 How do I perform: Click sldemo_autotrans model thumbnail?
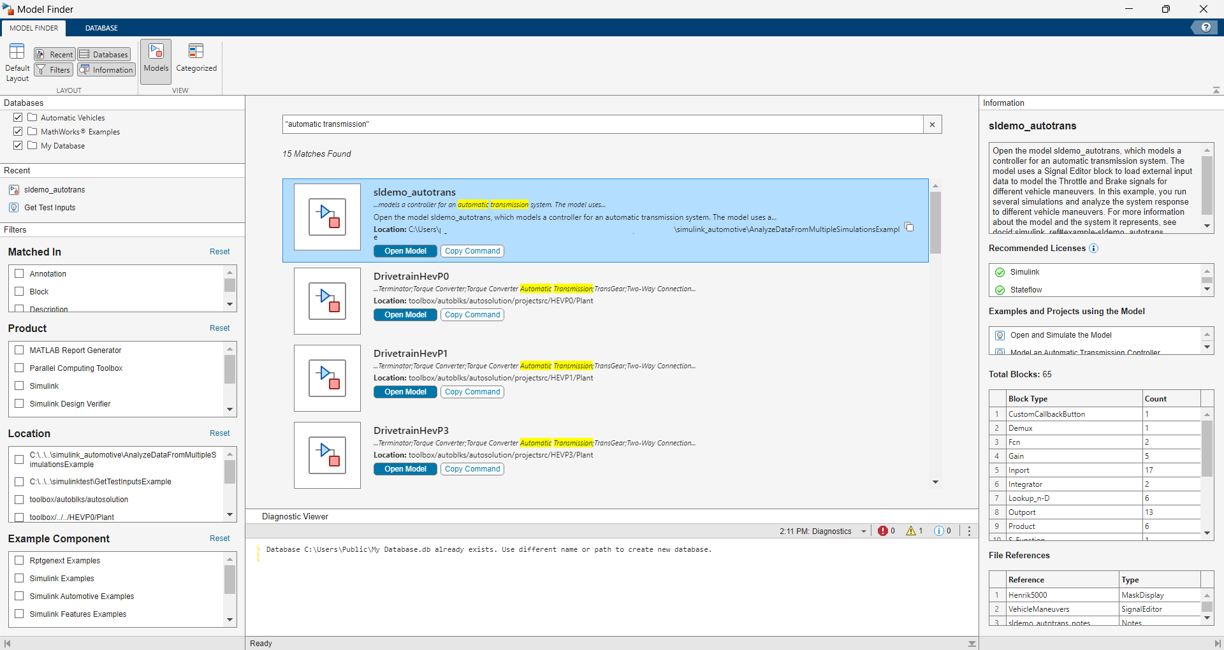[327, 217]
